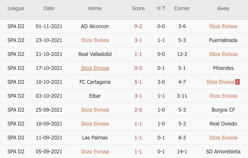The image size is (248, 158).
Task: Click the Date column header
Action: point(49,8)
